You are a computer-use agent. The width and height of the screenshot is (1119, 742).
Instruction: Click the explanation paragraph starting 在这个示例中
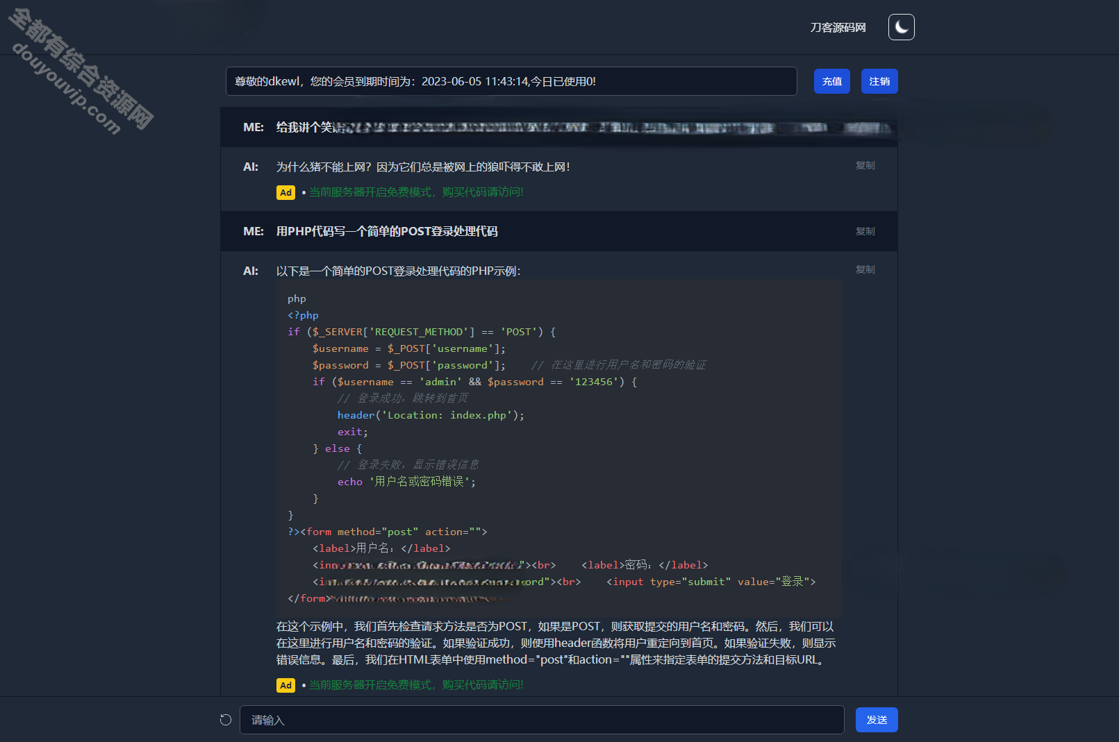coord(556,643)
